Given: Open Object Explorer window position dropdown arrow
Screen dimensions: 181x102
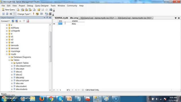Looking at the screenshot, I should point(44,18).
